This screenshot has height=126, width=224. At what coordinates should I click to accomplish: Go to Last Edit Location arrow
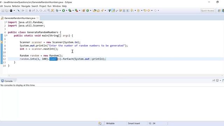point(145,10)
